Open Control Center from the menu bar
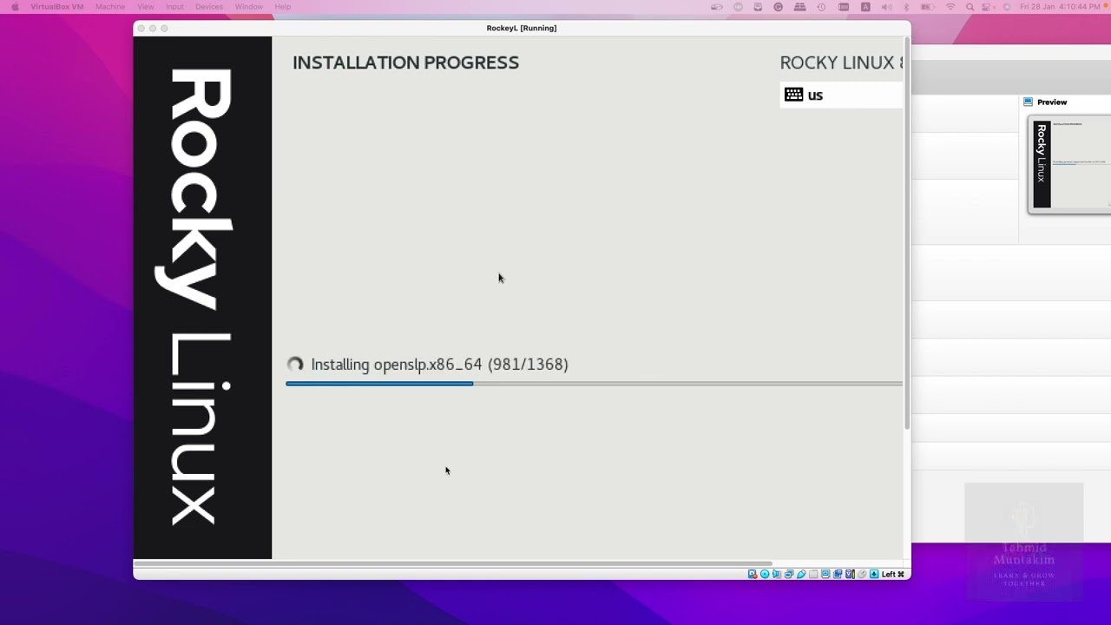The image size is (1111, 625). click(x=986, y=7)
